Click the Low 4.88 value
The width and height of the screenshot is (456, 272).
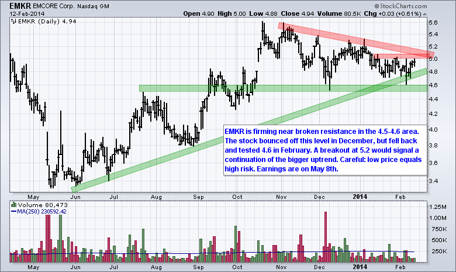tap(263, 13)
